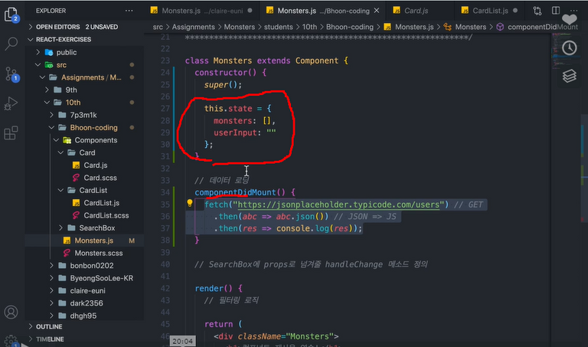This screenshot has height=347, width=588.
Task: Click the 10th breadcrumb
Action: click(x=309, y=27)
